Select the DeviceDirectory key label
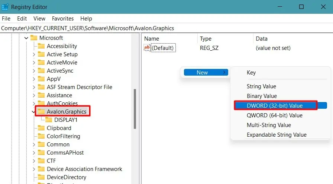The height and width of the screenshot is (184, 333). click(x=67, y=177)
